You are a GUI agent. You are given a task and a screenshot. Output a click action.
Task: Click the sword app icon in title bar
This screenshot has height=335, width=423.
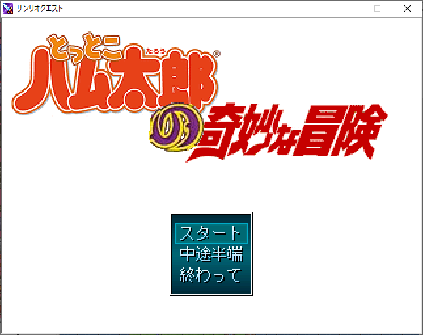pyautogui.click(x=8, y=9)
